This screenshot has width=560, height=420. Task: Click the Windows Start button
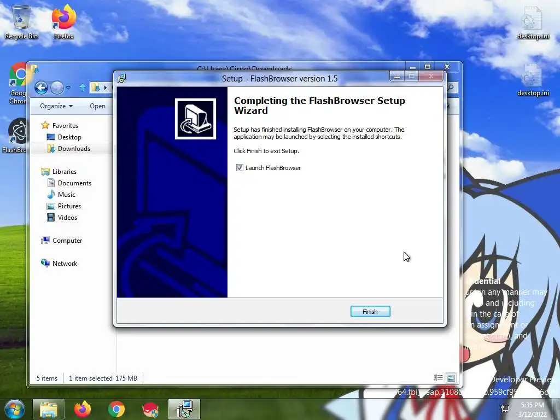(14, 409)
